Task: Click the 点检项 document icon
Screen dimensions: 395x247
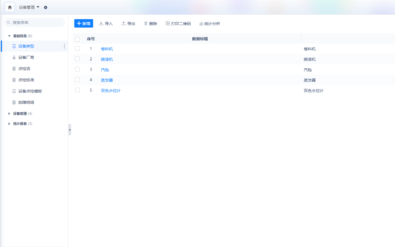Action: click(14, 69)
